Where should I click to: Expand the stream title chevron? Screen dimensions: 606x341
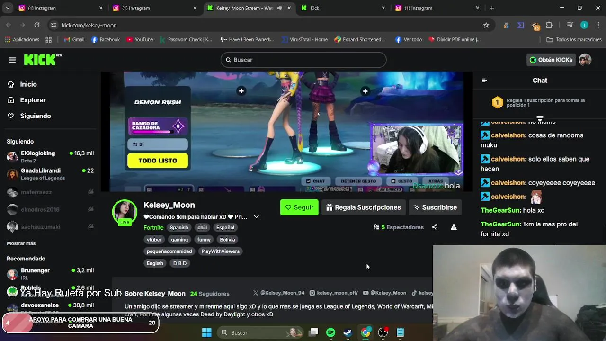[x=256, y=217]
